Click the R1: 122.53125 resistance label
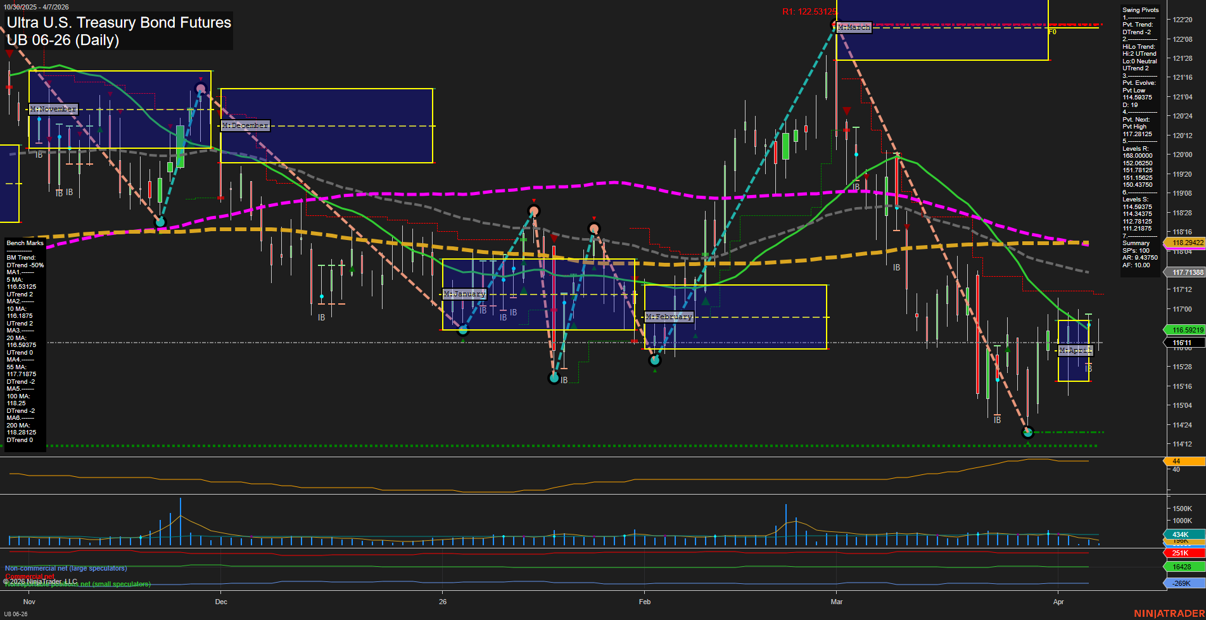The image size is (1206, 620). tap(809, 11)
